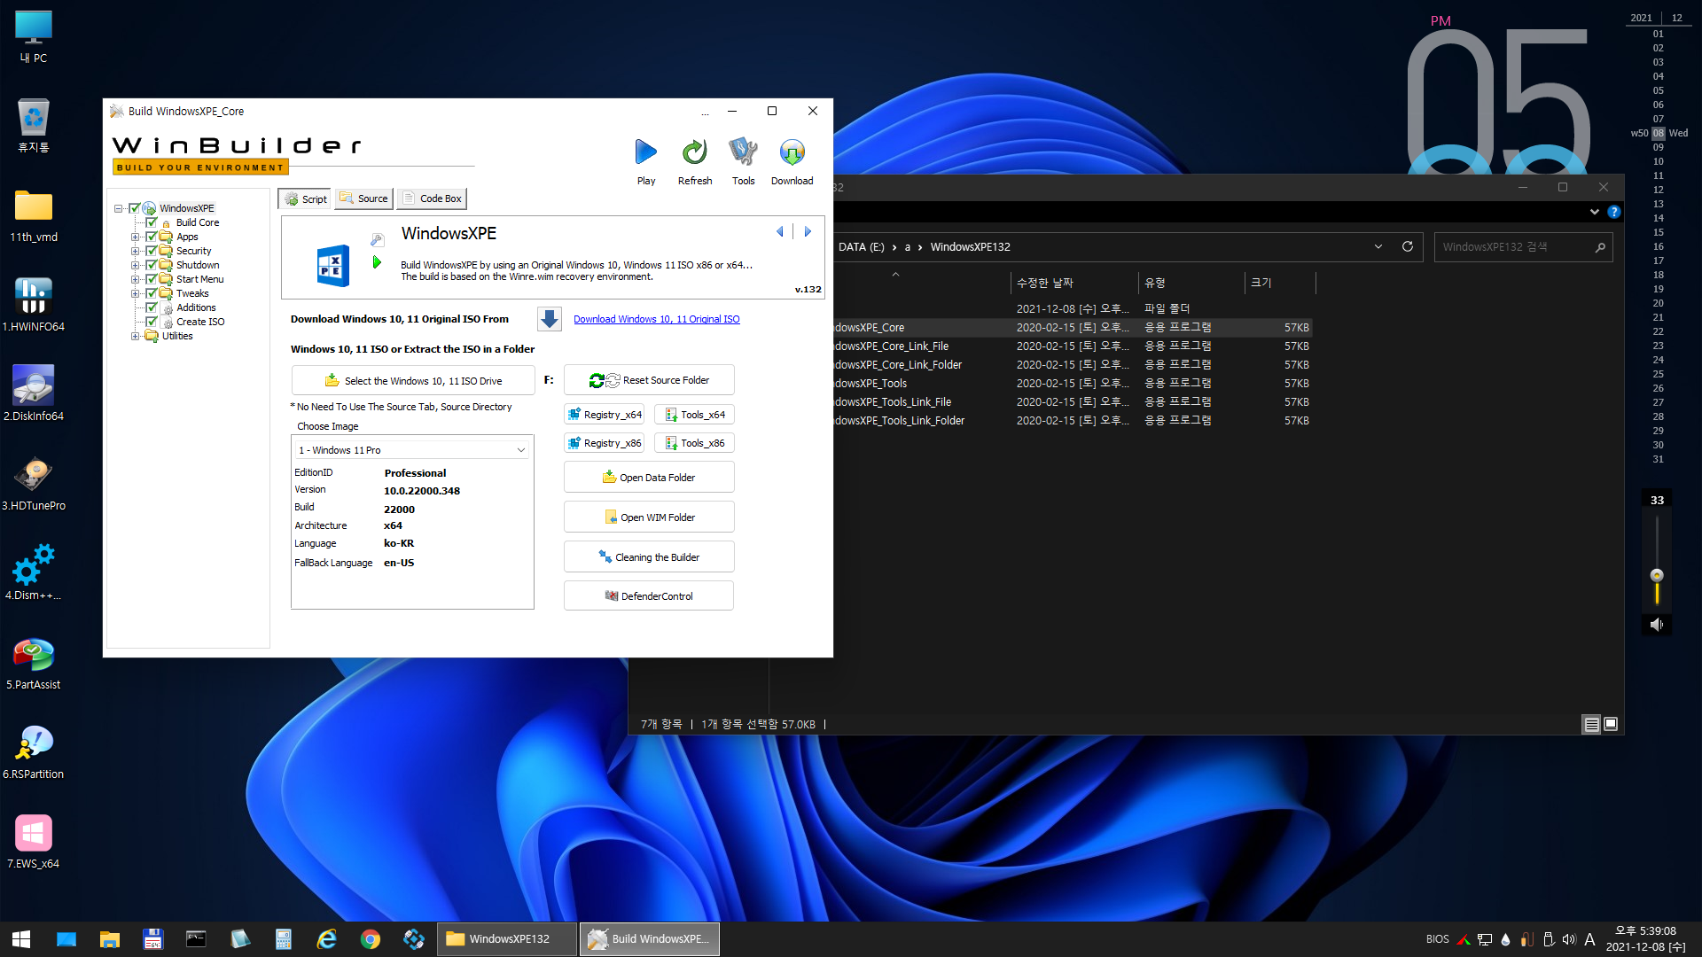Image resolution: width=1702 pixels, height=957 pixels.
Task: Toggle the Start Menu checkbox
Action: 152,279
